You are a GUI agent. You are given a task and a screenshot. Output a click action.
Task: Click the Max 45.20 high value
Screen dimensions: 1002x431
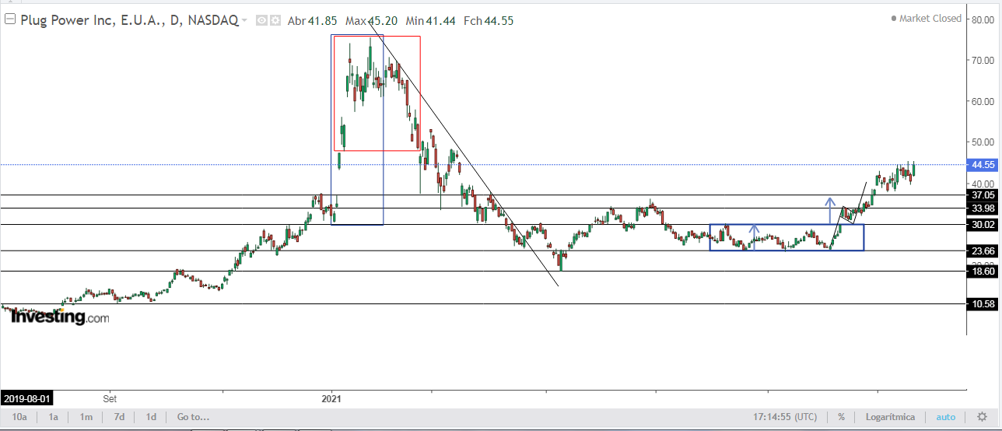point(372,21)
